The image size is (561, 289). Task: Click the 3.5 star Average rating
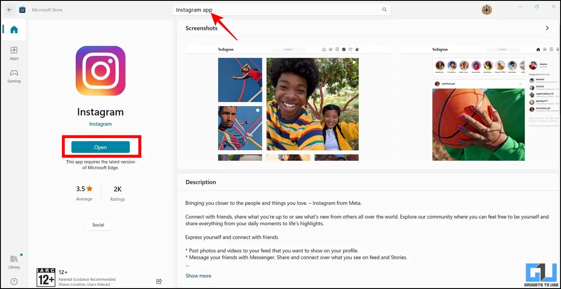(x=84, y=193)
